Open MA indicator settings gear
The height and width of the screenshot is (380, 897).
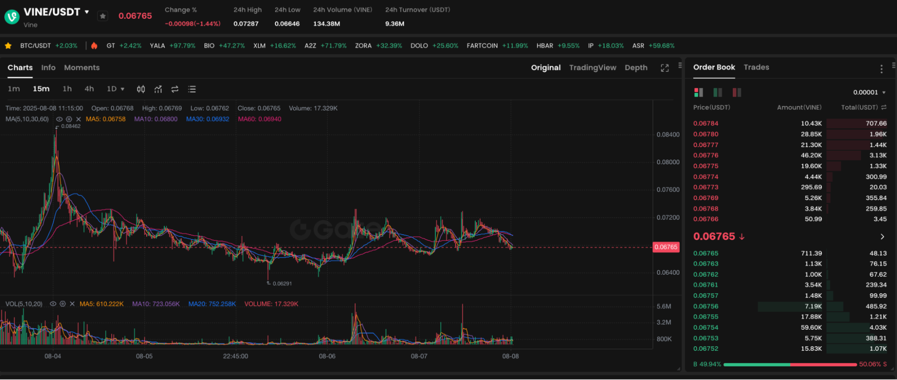coord(69,119)
